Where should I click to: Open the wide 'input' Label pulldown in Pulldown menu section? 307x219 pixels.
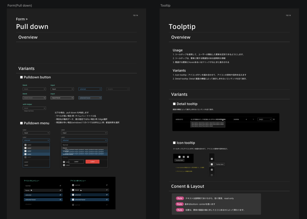click(84, 133)
